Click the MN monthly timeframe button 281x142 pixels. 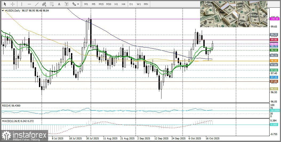[146, 4]
